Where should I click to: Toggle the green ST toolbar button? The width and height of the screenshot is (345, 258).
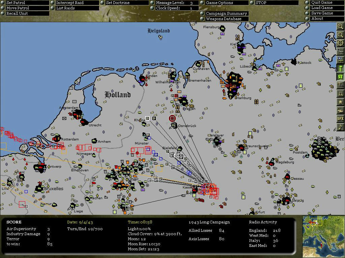(x=340, y=77)
